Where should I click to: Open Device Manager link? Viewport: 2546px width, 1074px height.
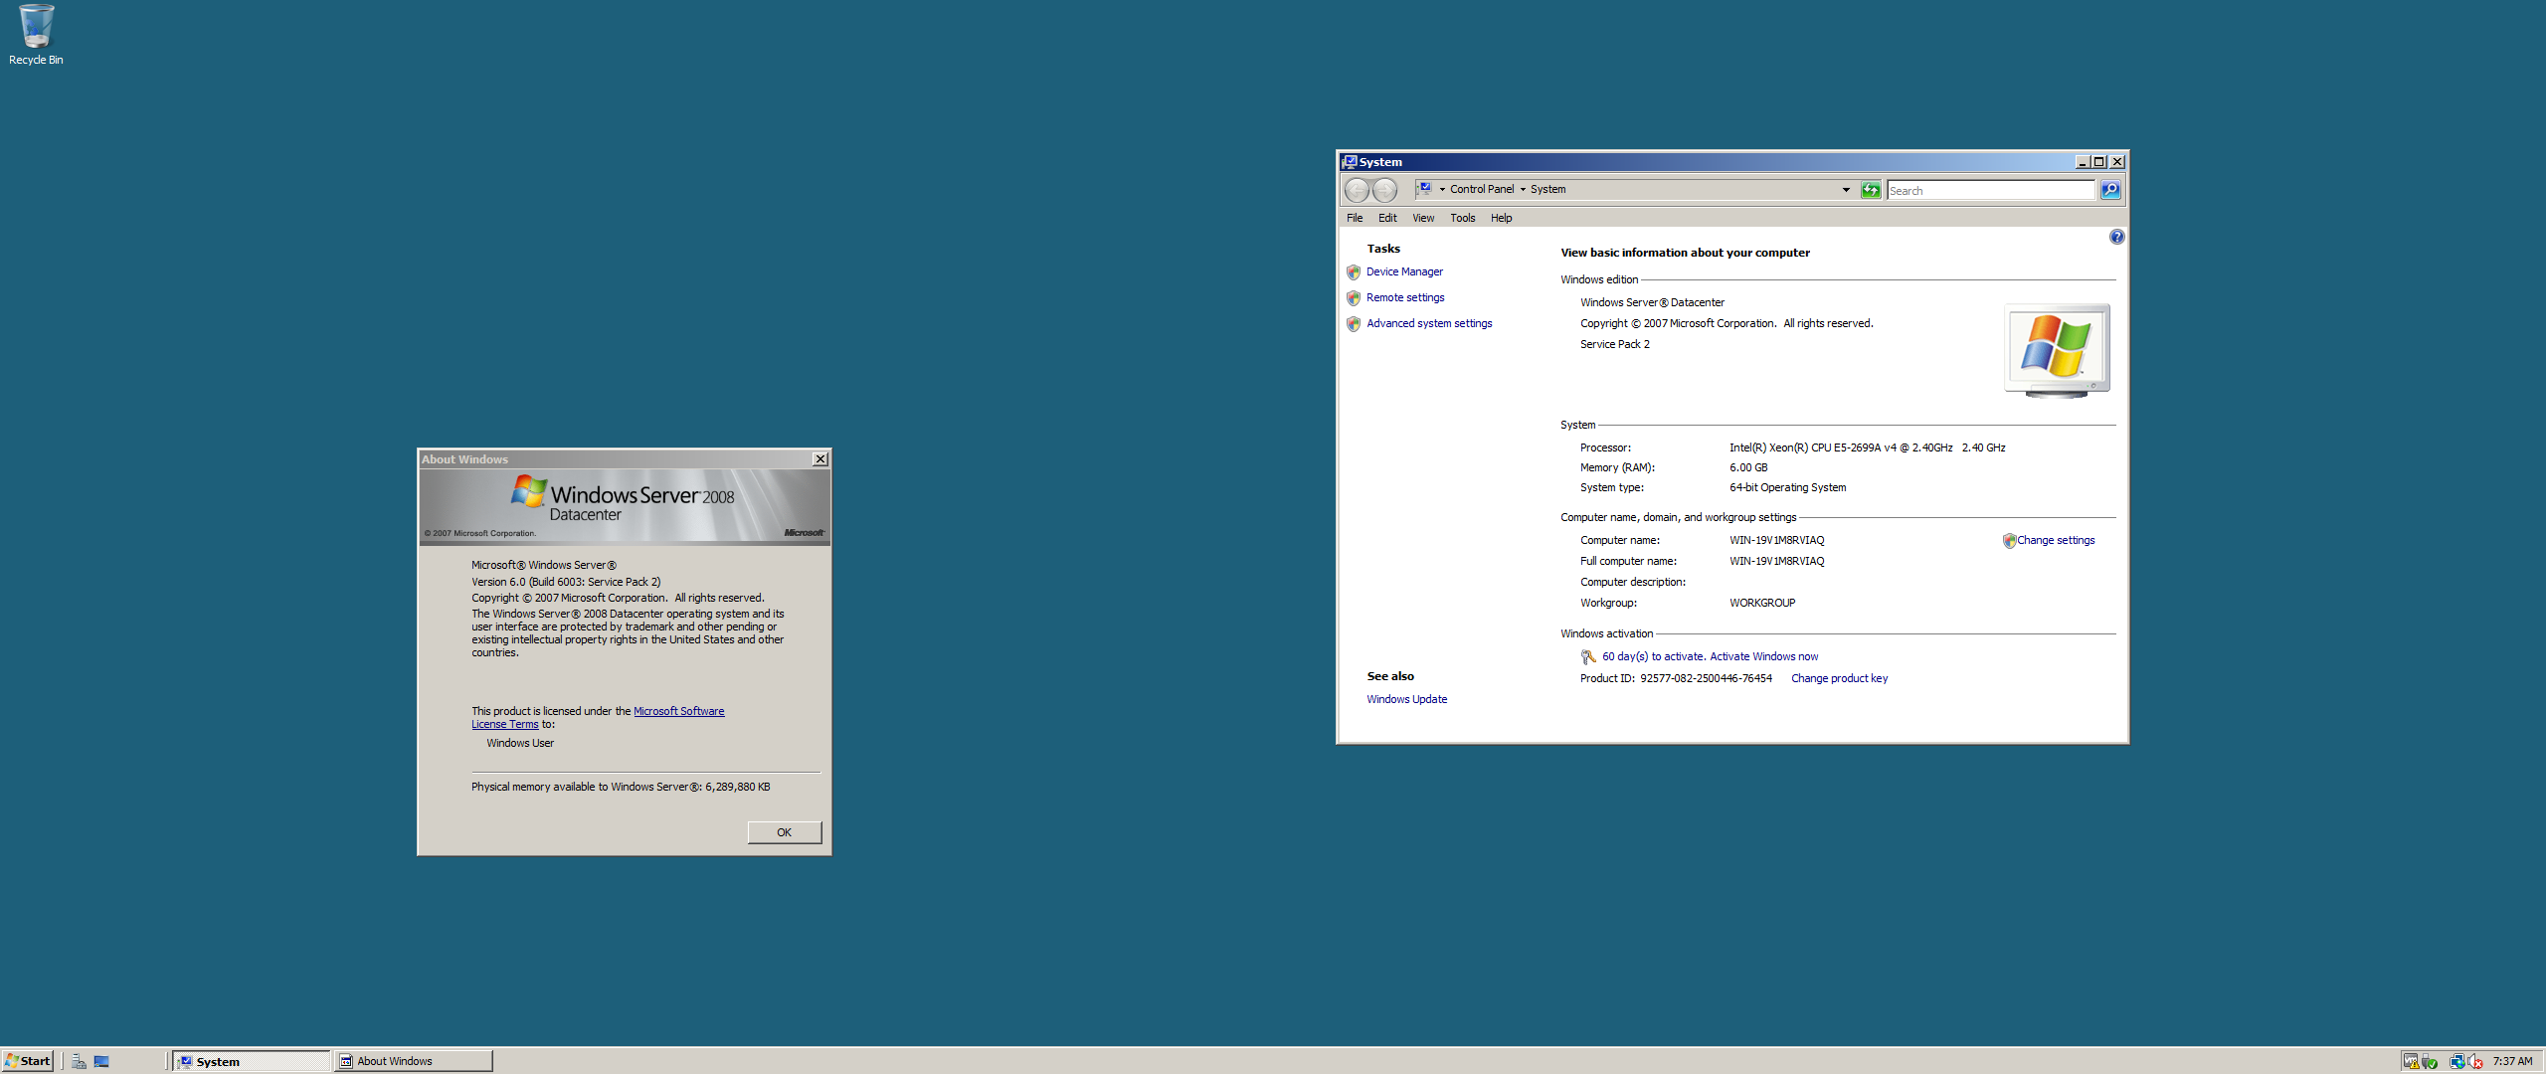click(1404, 272)
